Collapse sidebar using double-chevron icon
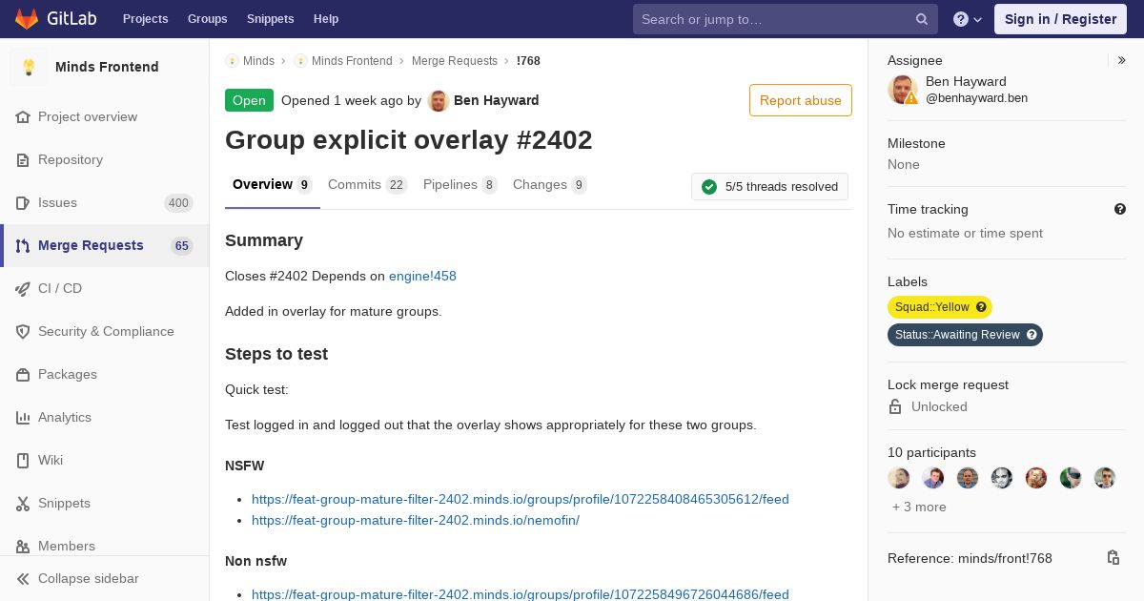Image resolution: width=1144 pixels, height=601 pixels. [x=23, y=579]
